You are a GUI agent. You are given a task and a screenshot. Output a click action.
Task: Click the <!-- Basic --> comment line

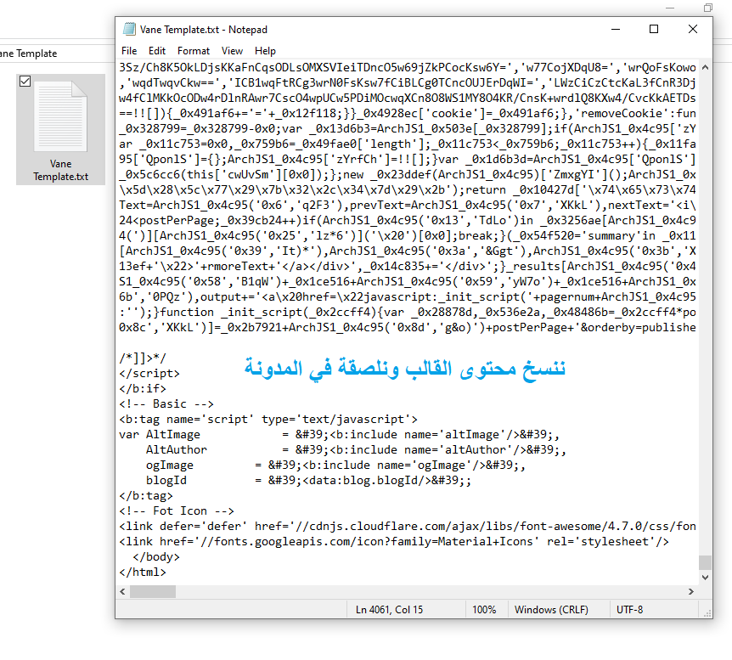166,403
